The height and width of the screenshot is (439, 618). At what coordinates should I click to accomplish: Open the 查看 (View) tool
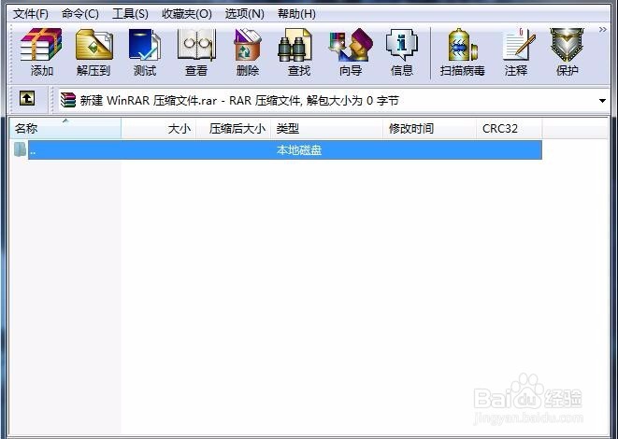pyautogui.click(x=196, y=52)
